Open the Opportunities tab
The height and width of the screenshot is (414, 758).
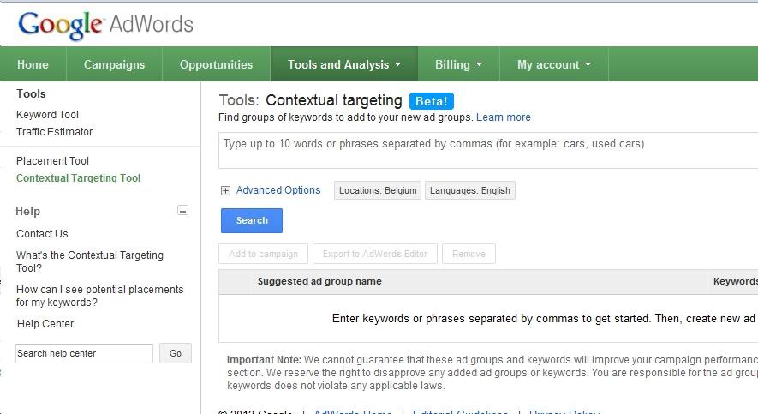click(216, 64)
